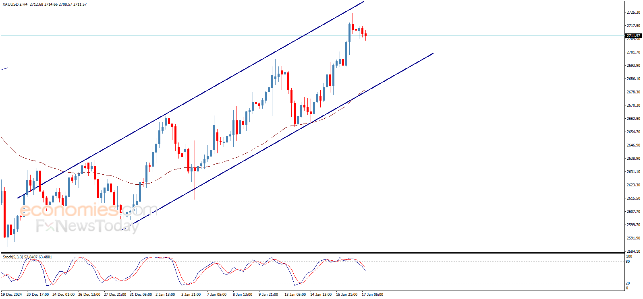Screen dimensions: 643x299
Task: Click the 20 Dec 17:00 time label
Action: coord(37,295)
